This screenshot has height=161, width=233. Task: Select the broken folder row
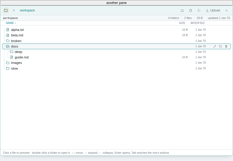116,41
